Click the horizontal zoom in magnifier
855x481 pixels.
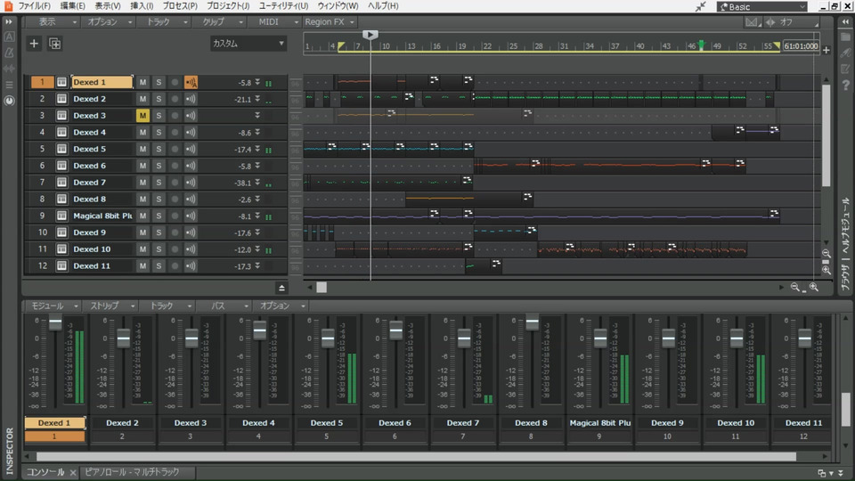click(813, 288)
